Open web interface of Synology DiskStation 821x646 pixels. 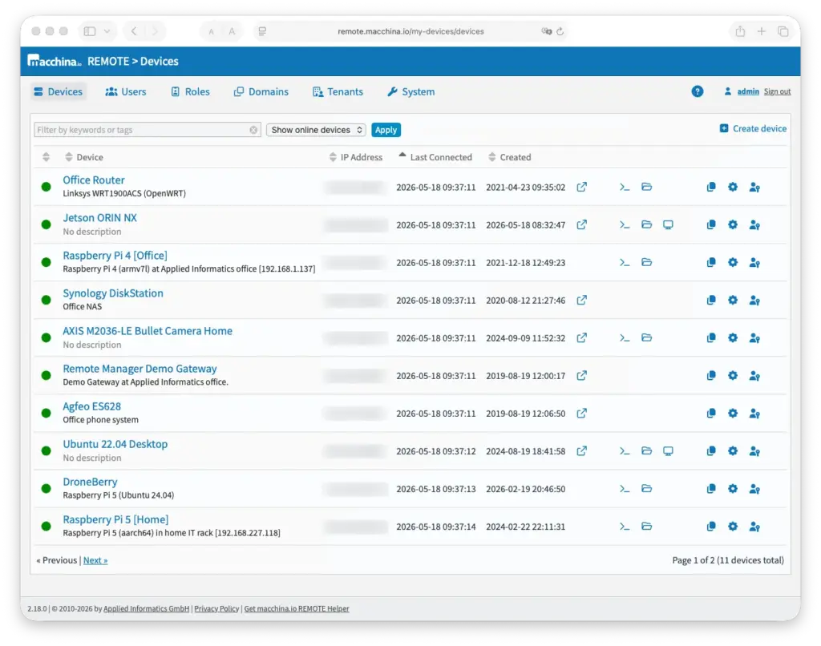pos(582,300)
